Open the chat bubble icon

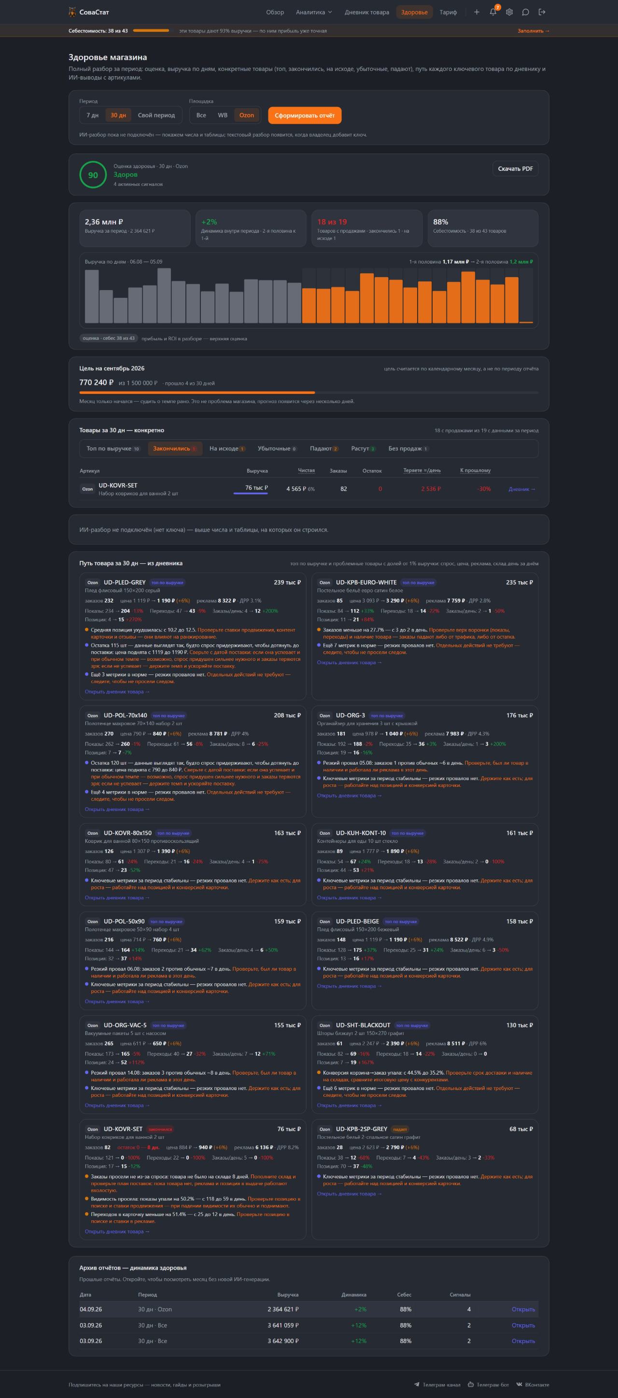coord(525,12)
